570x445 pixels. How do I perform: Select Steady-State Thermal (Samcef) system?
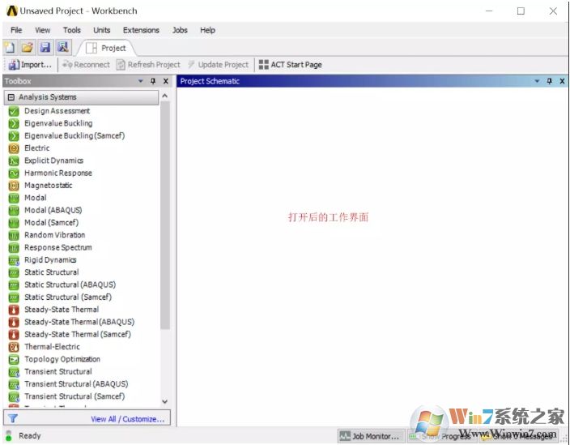78,335
